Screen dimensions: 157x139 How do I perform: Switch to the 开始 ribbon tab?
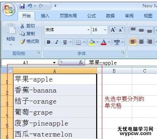[26, 16]
